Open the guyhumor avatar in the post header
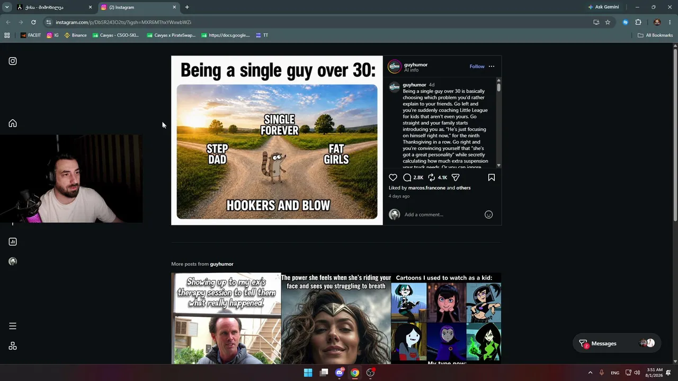The image size is (678, 381). 395,67
